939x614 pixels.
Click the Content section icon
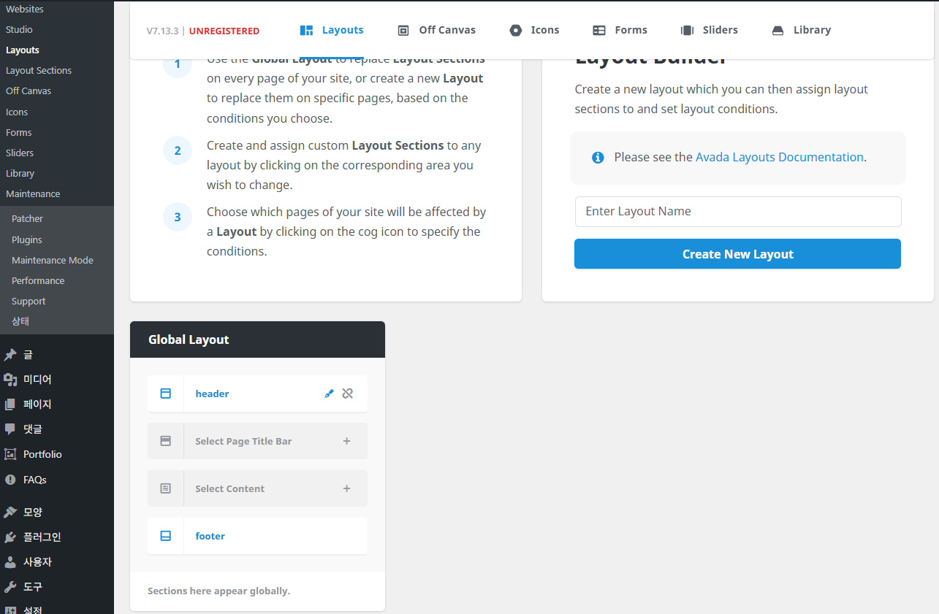coord(166,488)
